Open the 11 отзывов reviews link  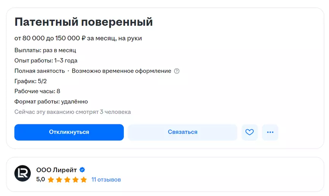106,179
